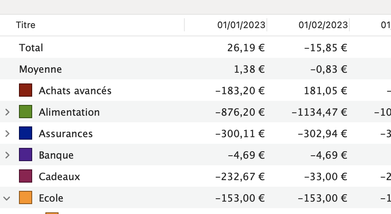Expand the Assurances category
Screen dimensions: 391x214
[7, 133]
